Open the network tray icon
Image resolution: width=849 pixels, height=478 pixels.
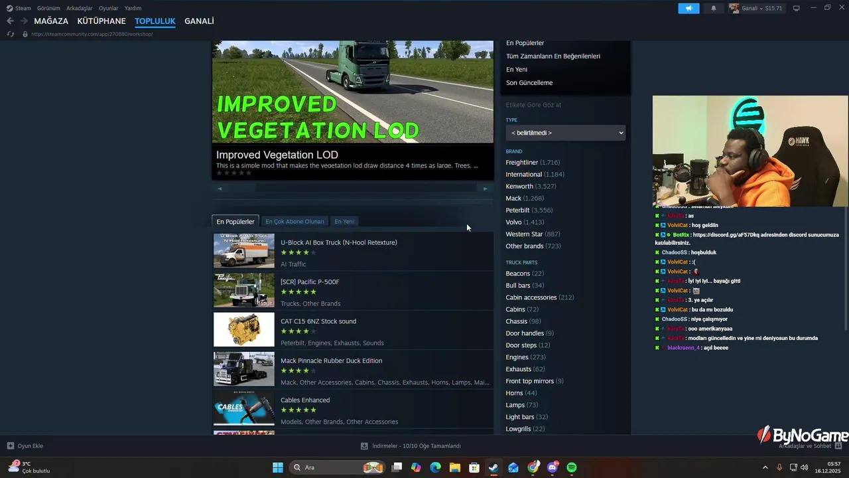(793, 467)
